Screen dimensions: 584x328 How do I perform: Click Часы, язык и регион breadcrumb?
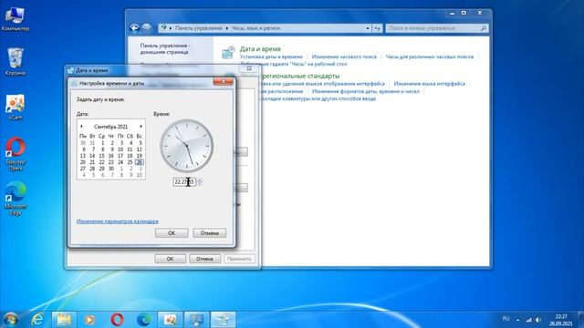(255, 28)
